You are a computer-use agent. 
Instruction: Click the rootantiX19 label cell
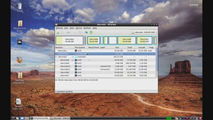(106, 66)
